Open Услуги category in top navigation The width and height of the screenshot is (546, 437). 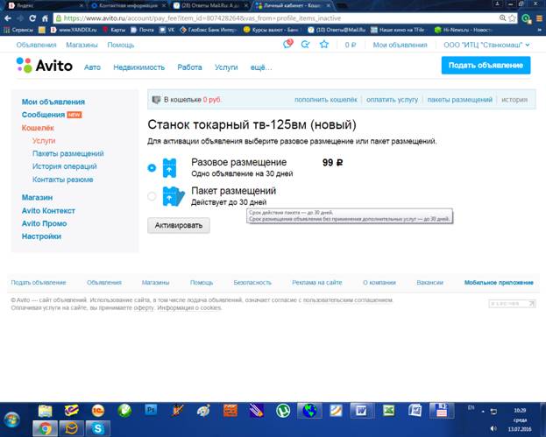point(226,67)
